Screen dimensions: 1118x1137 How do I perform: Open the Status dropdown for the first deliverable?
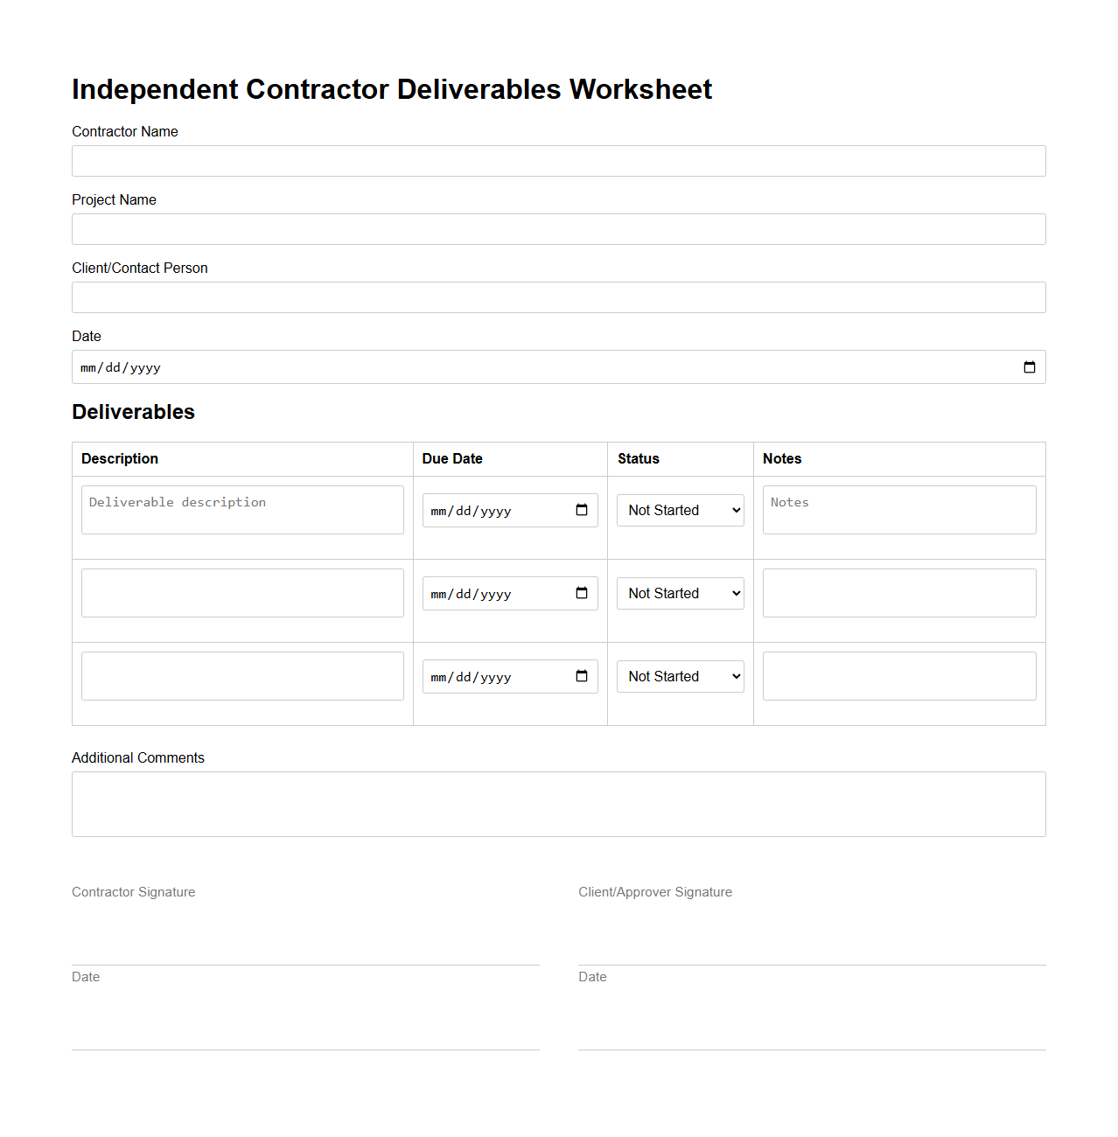click(x=680, y=510)
